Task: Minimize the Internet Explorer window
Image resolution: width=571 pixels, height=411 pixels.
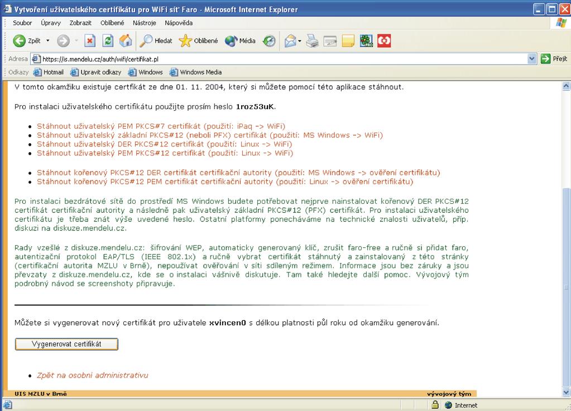Action: tap(539, 9)
